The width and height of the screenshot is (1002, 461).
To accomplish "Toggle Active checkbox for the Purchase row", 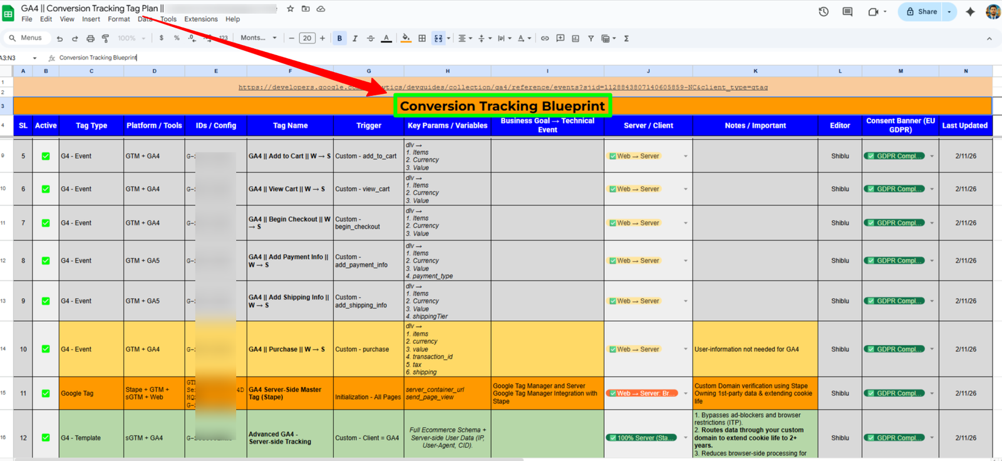I will coord(46,349).
